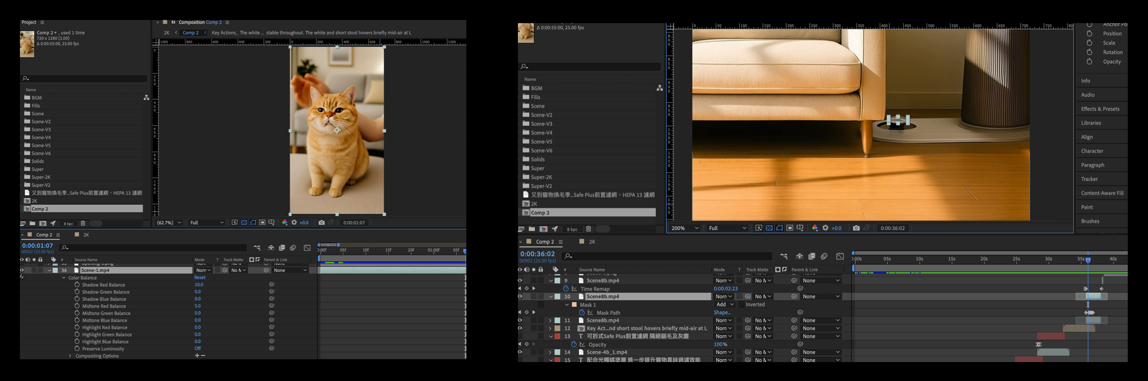Click flowchart icon beside BGM, right project panel

[x=659, y=88]
